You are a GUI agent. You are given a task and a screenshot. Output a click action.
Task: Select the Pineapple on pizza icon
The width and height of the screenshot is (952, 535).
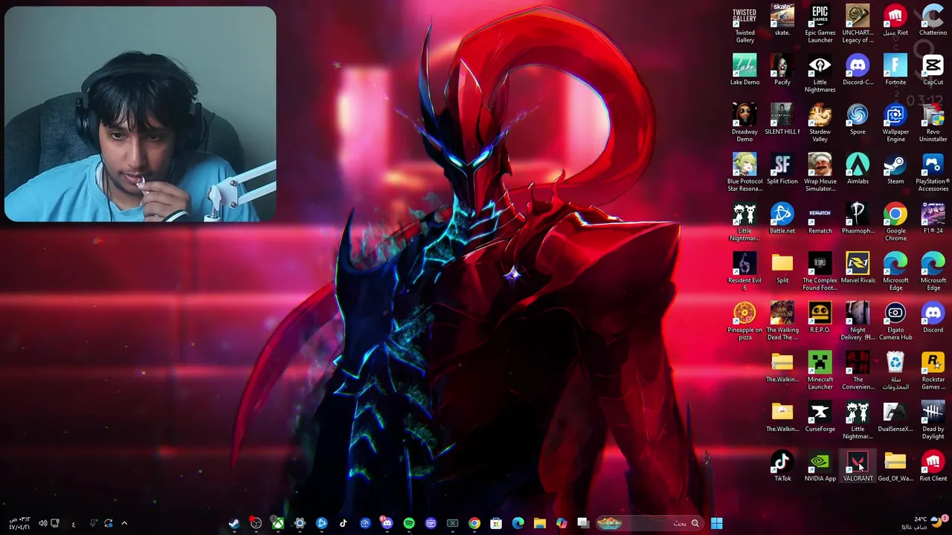[x=744, y=322]
